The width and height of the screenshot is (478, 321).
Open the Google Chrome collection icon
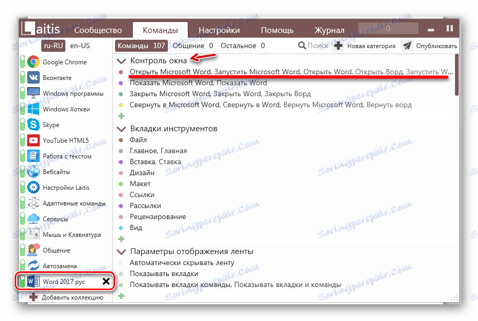point(33,62)
